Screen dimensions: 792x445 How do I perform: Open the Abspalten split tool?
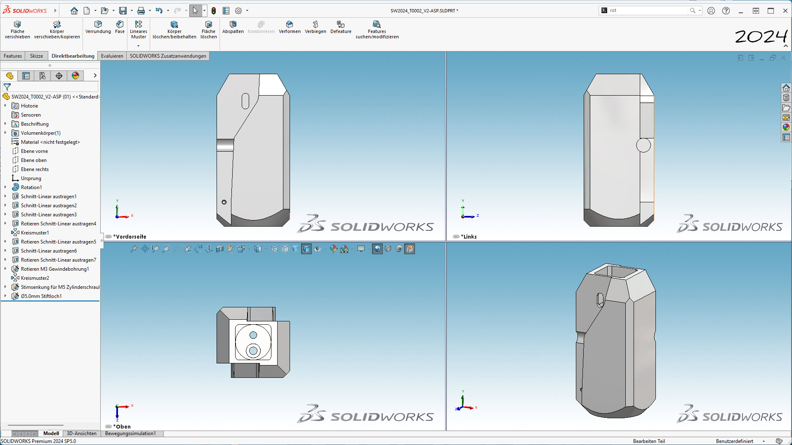tap(233, 27)
